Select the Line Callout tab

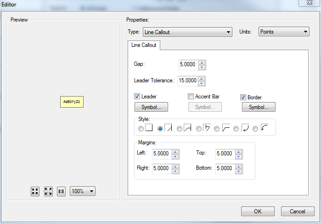click(x=144, y=45)
